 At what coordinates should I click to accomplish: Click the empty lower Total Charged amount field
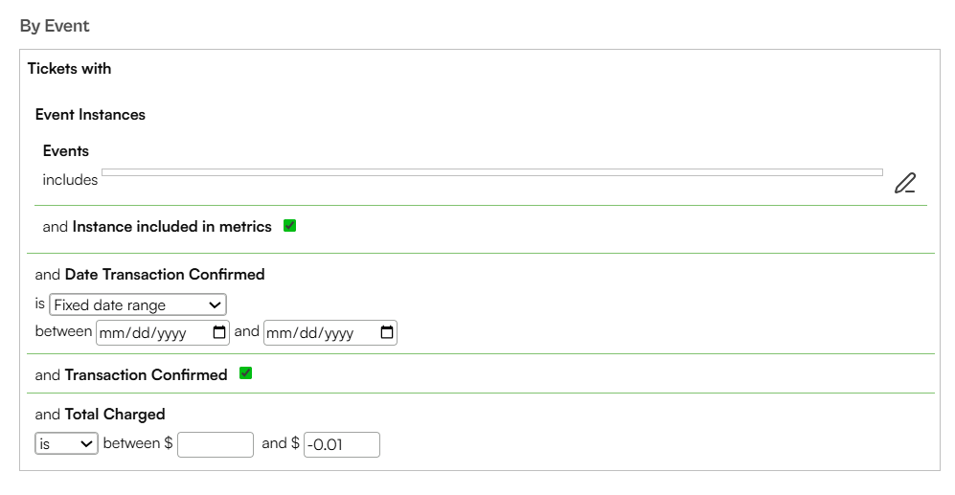coord(216,444)
